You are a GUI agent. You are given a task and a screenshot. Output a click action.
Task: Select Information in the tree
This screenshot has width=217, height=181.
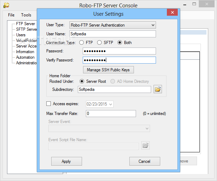coord(25,52)
